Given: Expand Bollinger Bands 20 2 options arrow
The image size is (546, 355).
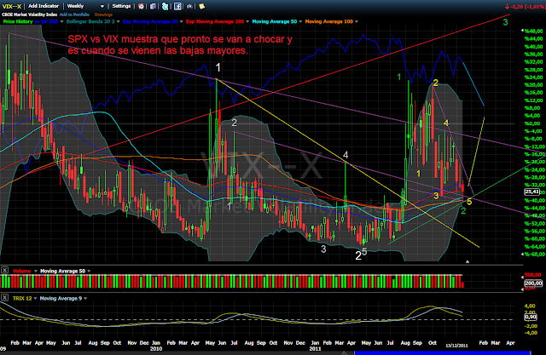Looking at the screenshot, I should click(x=118, y=21).
